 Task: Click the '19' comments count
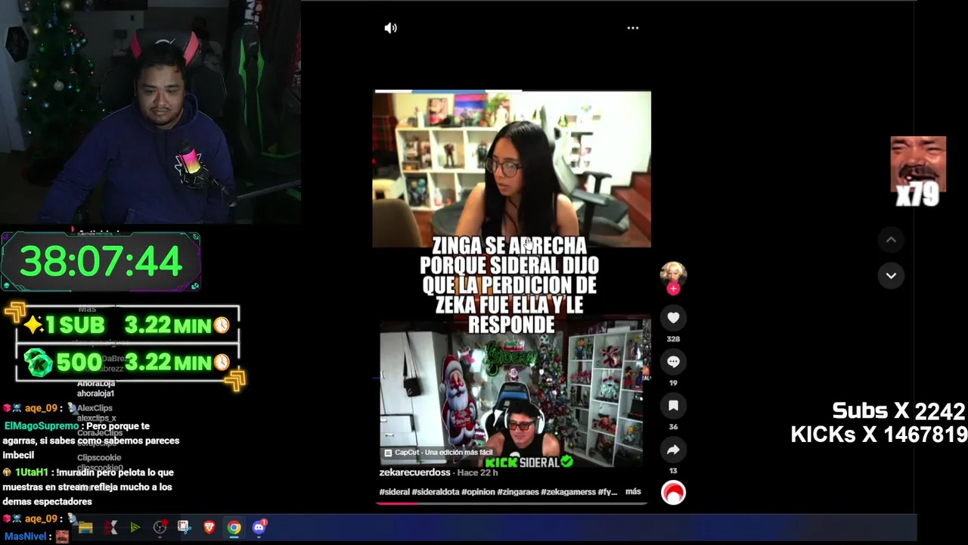pos(673,383)
